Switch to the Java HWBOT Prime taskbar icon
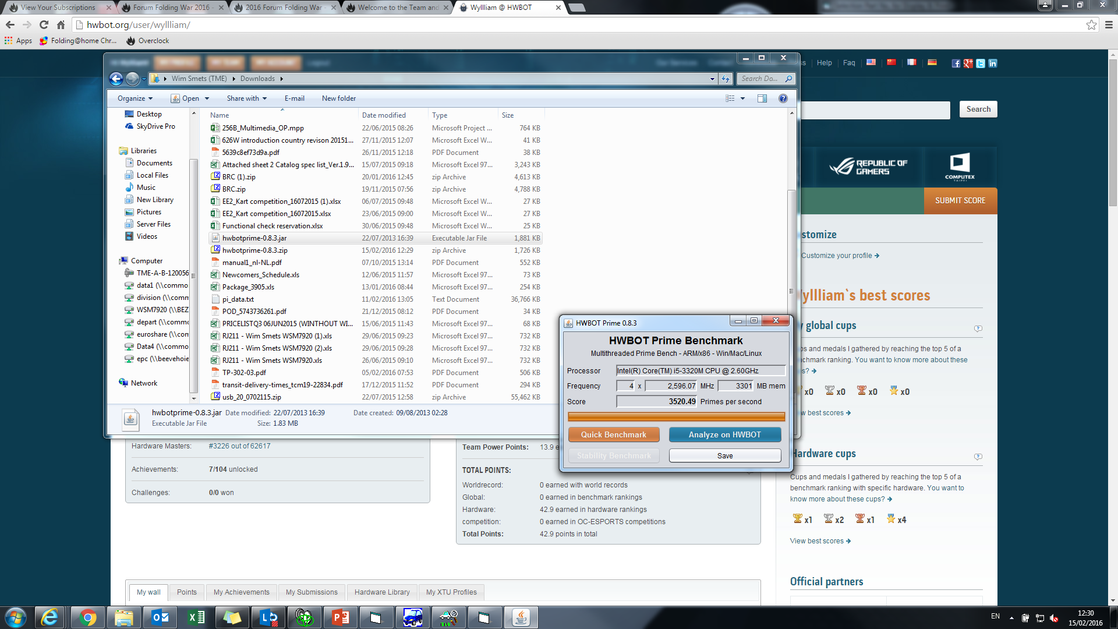The height and width of the screenshot is (629, 1118). (521, 617)
